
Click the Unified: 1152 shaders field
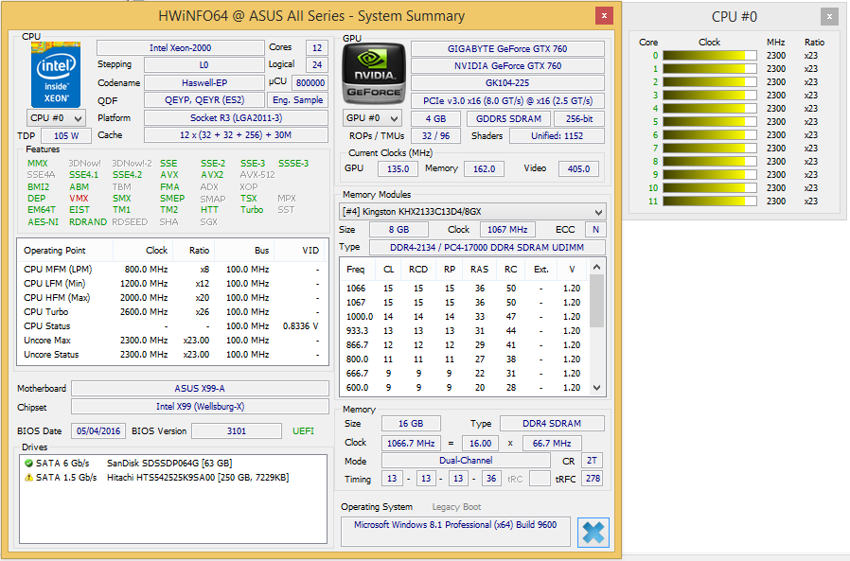pyautogui.click(x=557, y=136)
